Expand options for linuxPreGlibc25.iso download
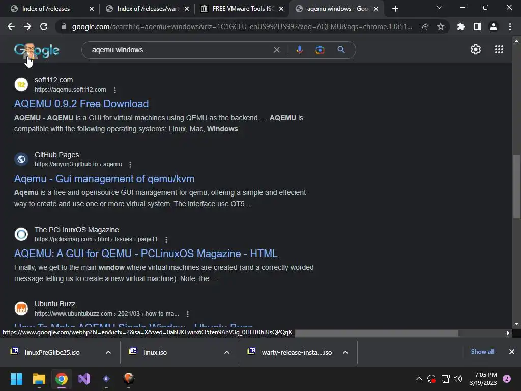Viewport: 521px width, 391px height. [x=108, y=352]
